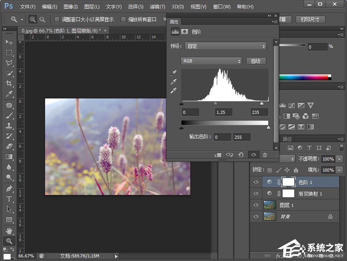Select the Hand tool

[x=9, y=230]
